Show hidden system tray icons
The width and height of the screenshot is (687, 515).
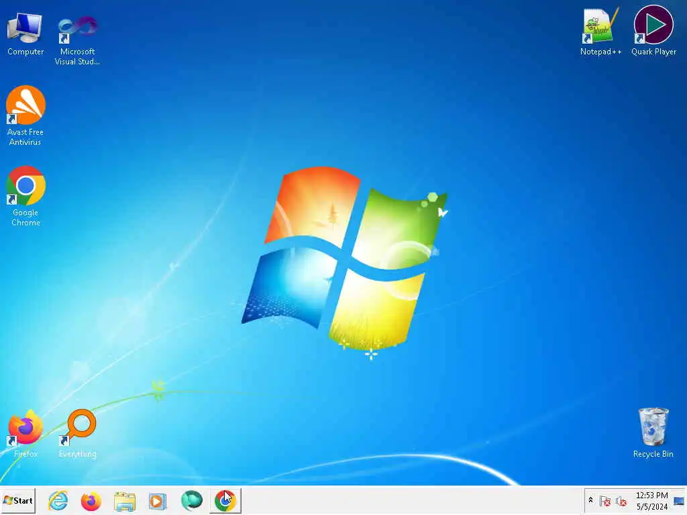pyautogui.click(x=590, y=500)
